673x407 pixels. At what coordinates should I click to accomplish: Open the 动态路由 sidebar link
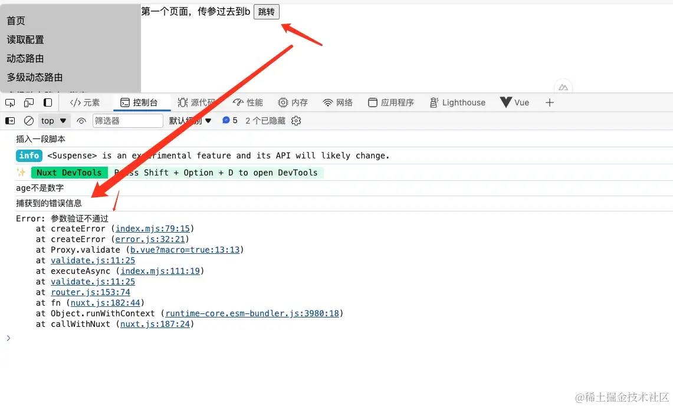pyautogui.click(x=25, y=58)
